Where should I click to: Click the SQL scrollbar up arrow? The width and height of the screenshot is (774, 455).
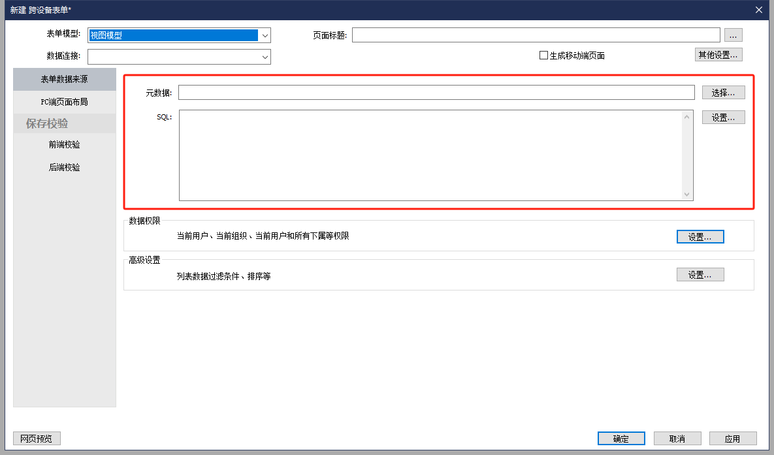[x=686, y=117]
